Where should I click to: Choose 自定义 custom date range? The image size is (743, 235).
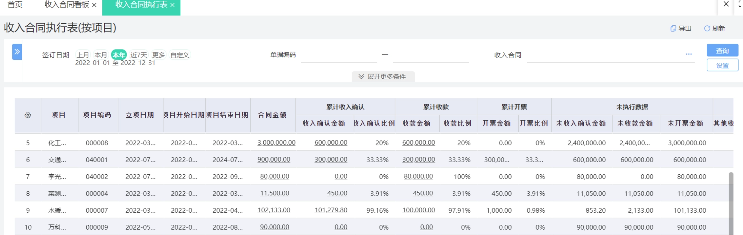(x=179, y=55)
